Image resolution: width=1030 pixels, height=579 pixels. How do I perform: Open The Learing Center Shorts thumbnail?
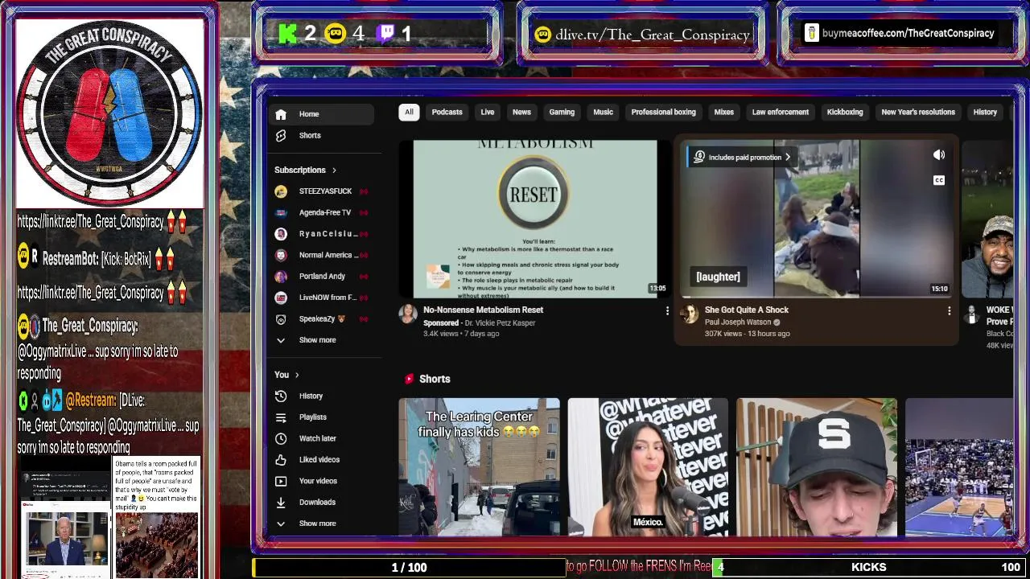479,467
